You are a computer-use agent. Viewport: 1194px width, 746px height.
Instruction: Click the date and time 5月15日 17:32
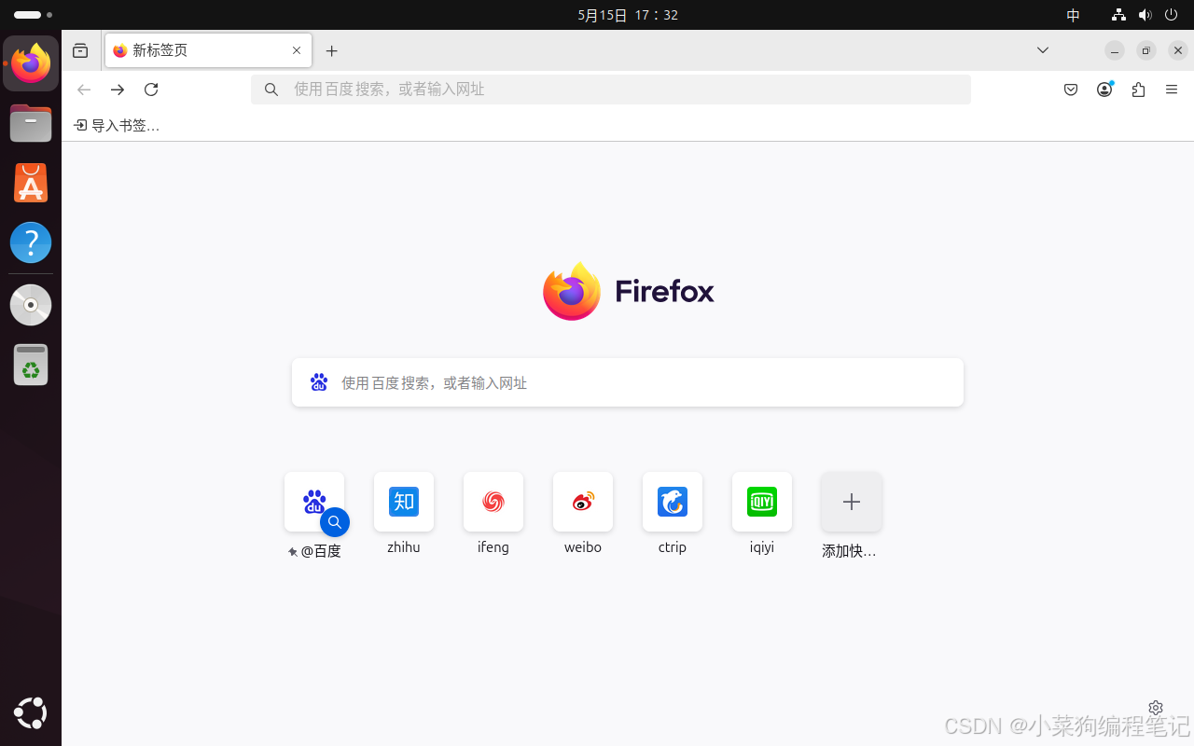coord(628,15)
